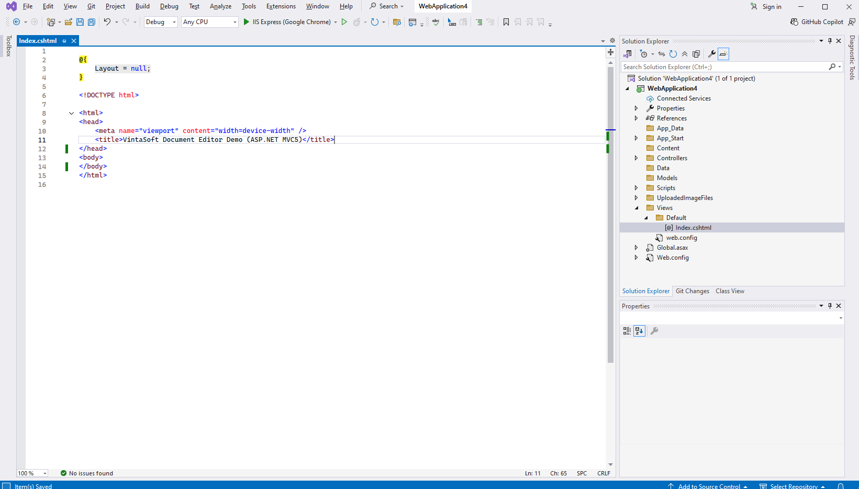This screenshot has width=859, height=489.
Task: Open the Debug configuration dropdown
Action: point(161,22)
